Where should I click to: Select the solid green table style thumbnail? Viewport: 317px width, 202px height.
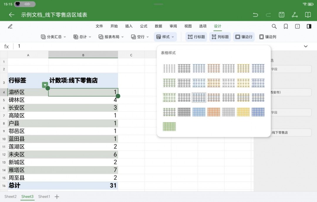coord(169,127)
